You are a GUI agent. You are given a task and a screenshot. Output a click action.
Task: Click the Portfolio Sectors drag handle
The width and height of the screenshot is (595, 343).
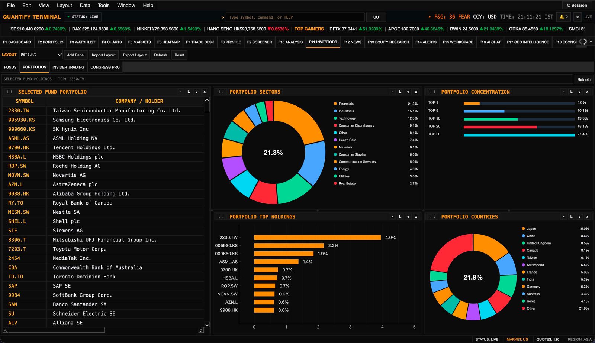221,92
